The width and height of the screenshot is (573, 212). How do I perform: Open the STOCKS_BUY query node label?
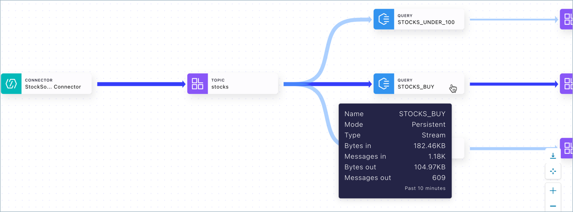coord(416,87)
